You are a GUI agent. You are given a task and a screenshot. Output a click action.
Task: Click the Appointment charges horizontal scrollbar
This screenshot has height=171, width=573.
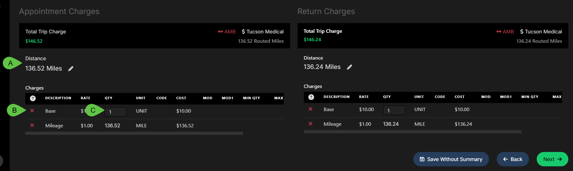click(134, 133)
